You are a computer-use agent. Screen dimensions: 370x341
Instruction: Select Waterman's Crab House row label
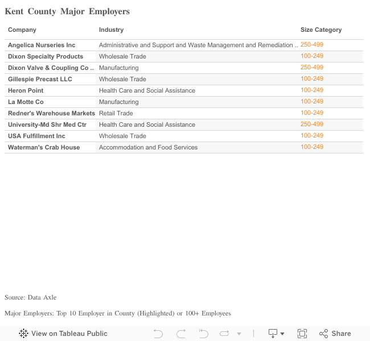point(44,147)
